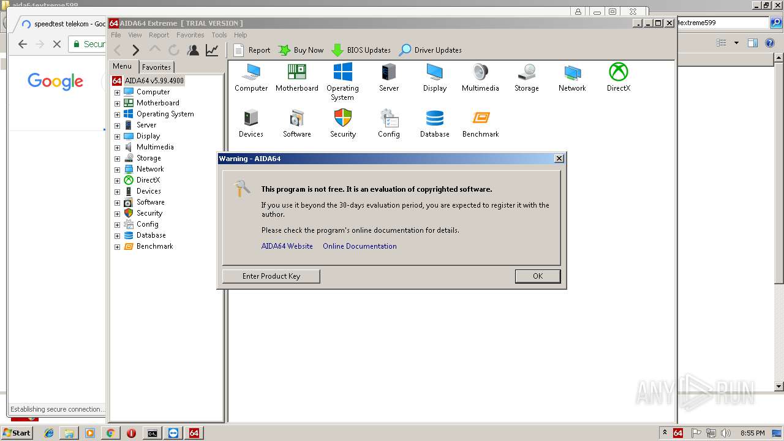
Task: Expand the Multimedia tree node
Action: click(x=117, y=148)
